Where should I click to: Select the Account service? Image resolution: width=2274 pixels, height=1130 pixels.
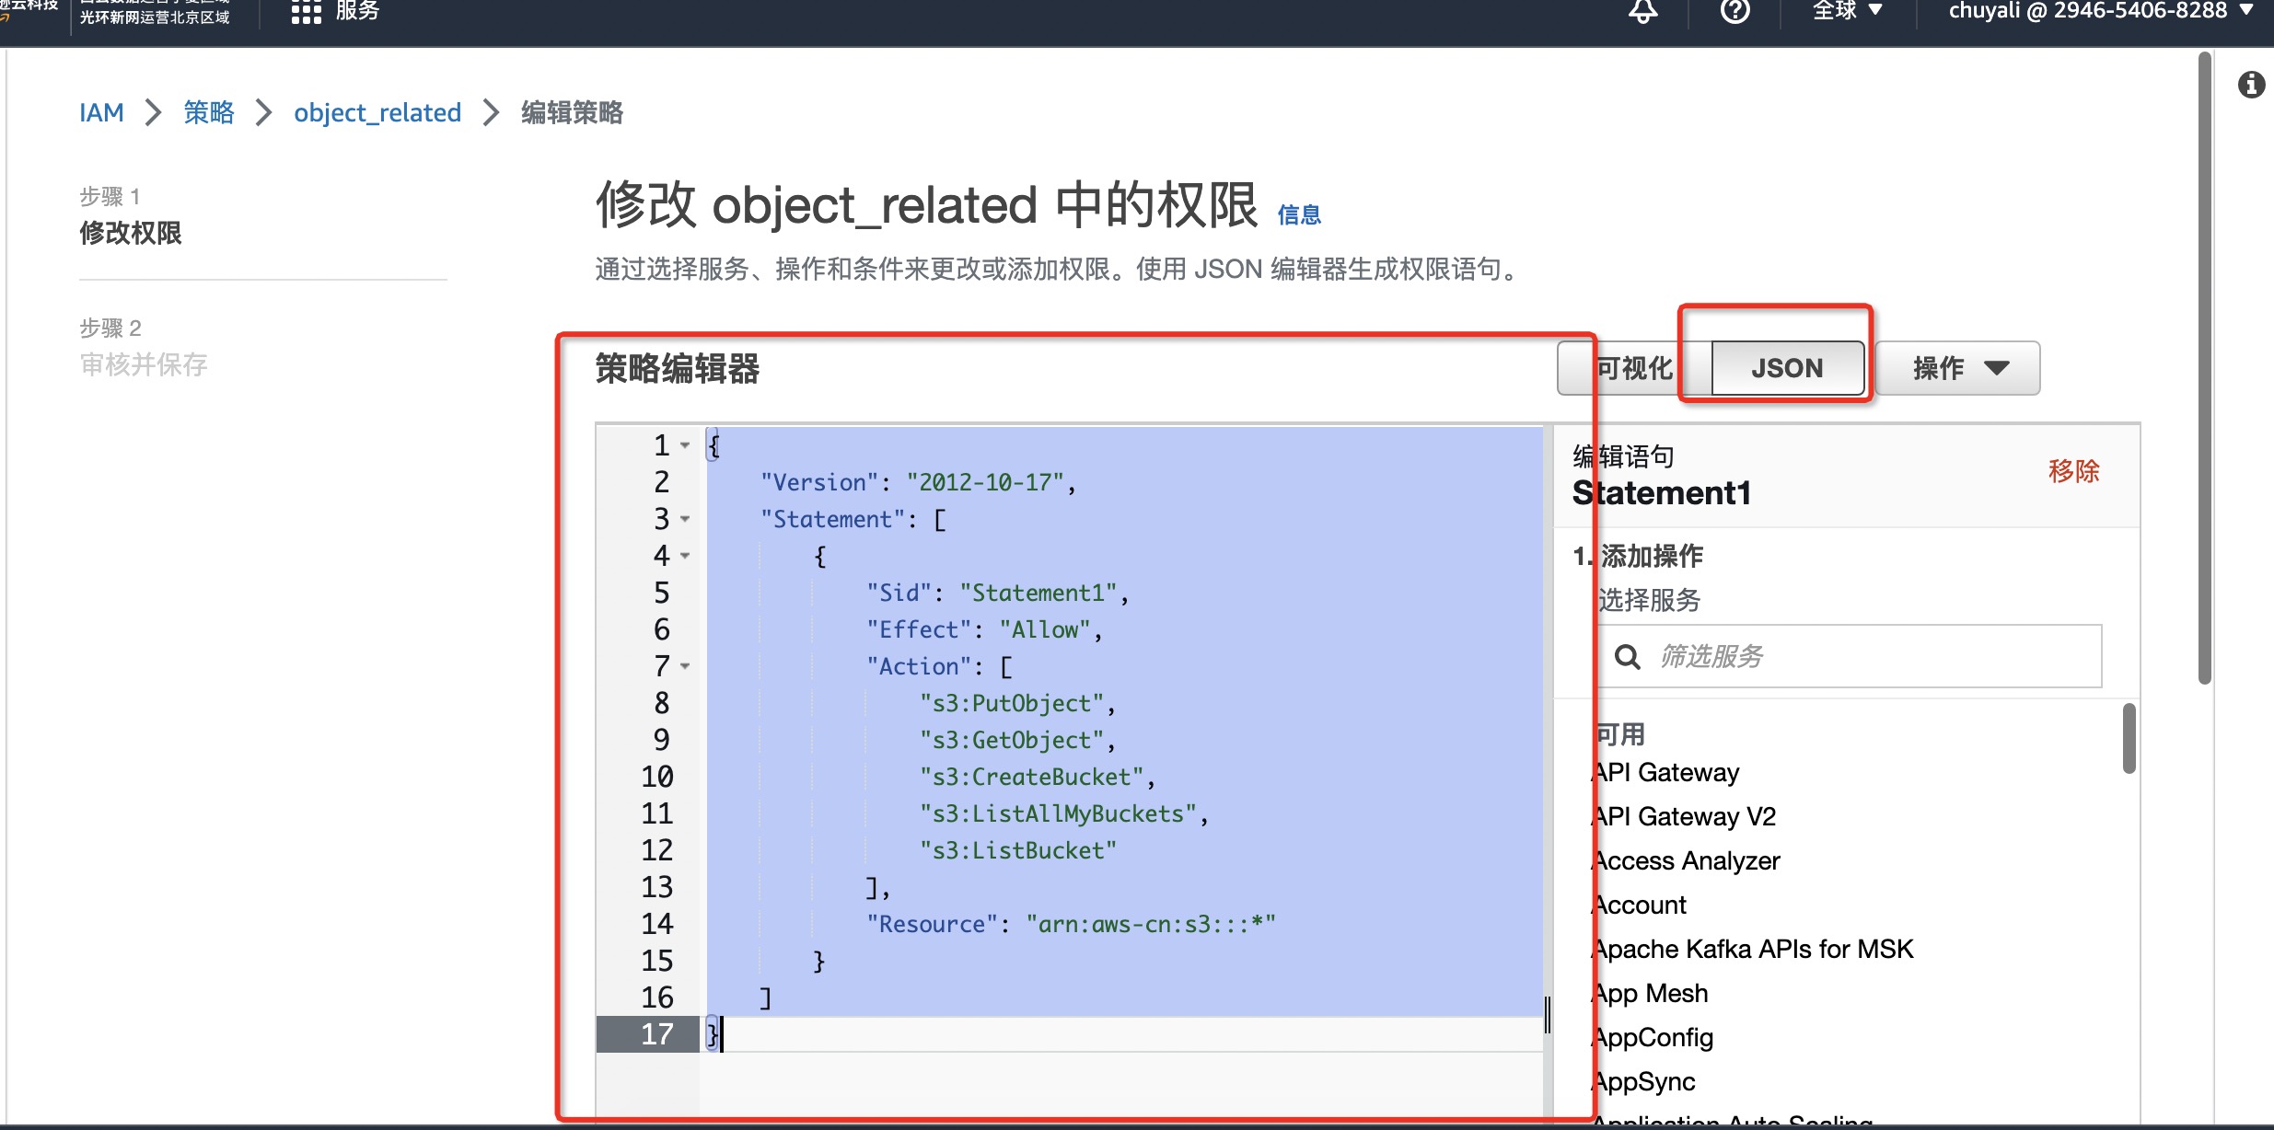(x=1641, y=905)
